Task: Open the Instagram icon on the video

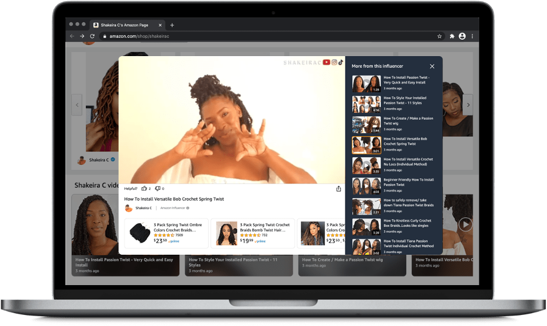Action: point(334,63)
